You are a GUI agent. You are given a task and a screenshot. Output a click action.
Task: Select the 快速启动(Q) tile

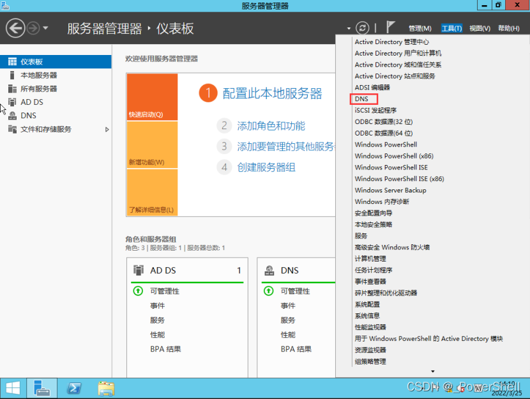pos(152,97)
